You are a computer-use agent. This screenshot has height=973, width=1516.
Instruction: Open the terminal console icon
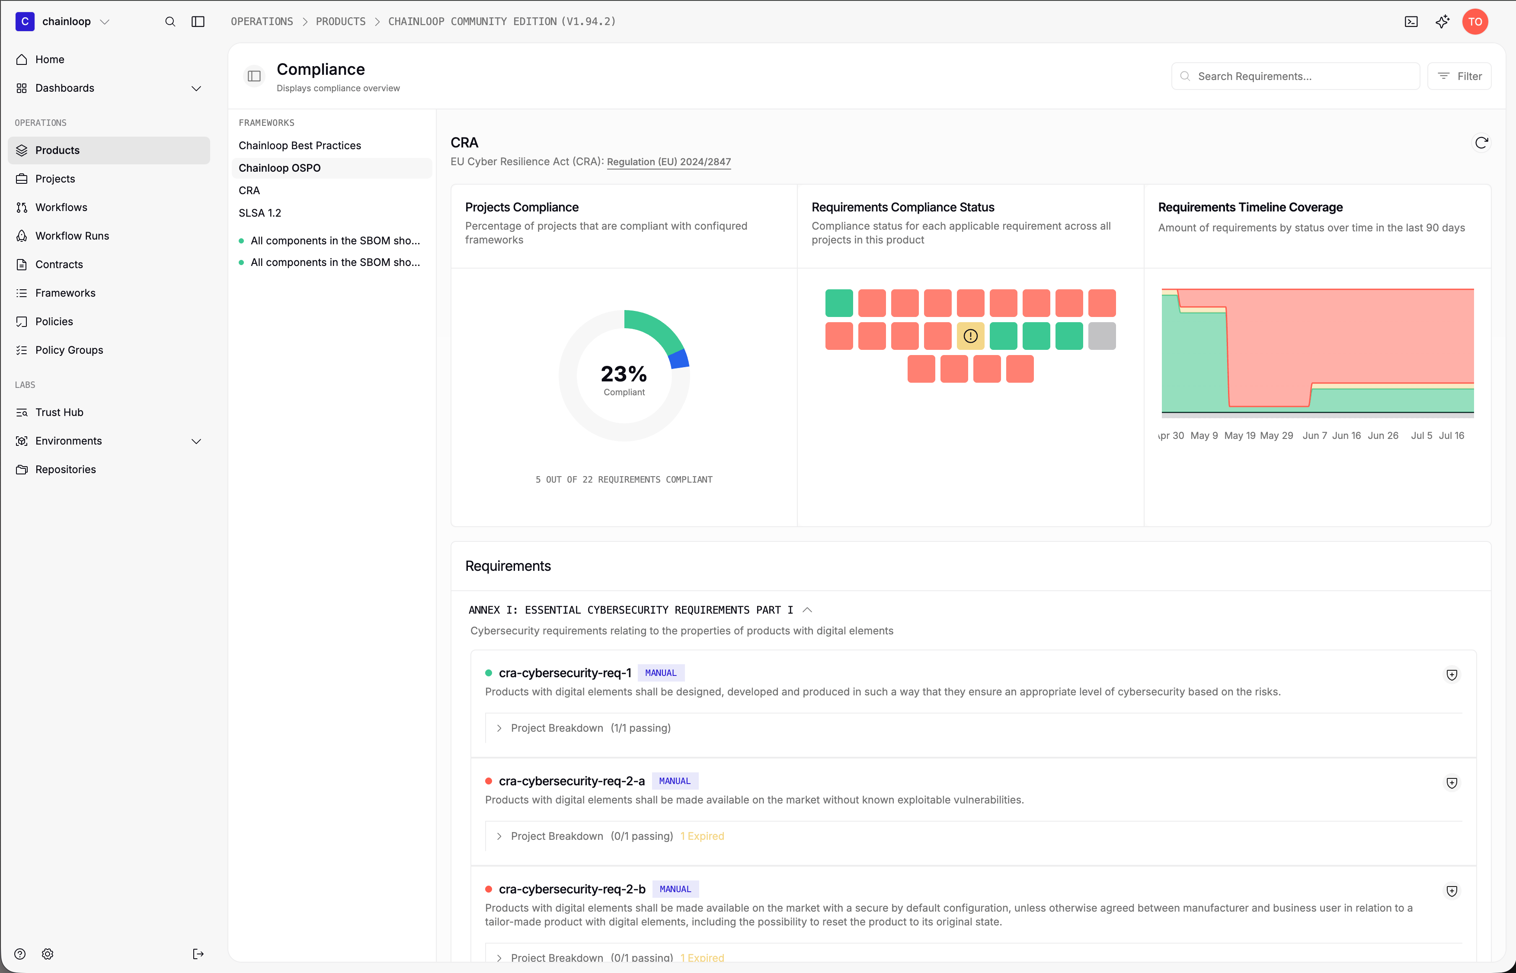point(1411,22)
